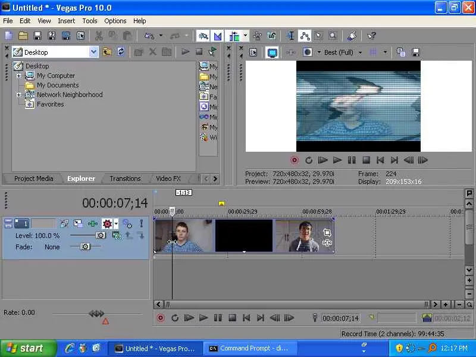The height and width of the screenshot is (357, 476).
Task: Click the Event Pan/Crop icon on the clip
Action: click(x=327, y=233)
